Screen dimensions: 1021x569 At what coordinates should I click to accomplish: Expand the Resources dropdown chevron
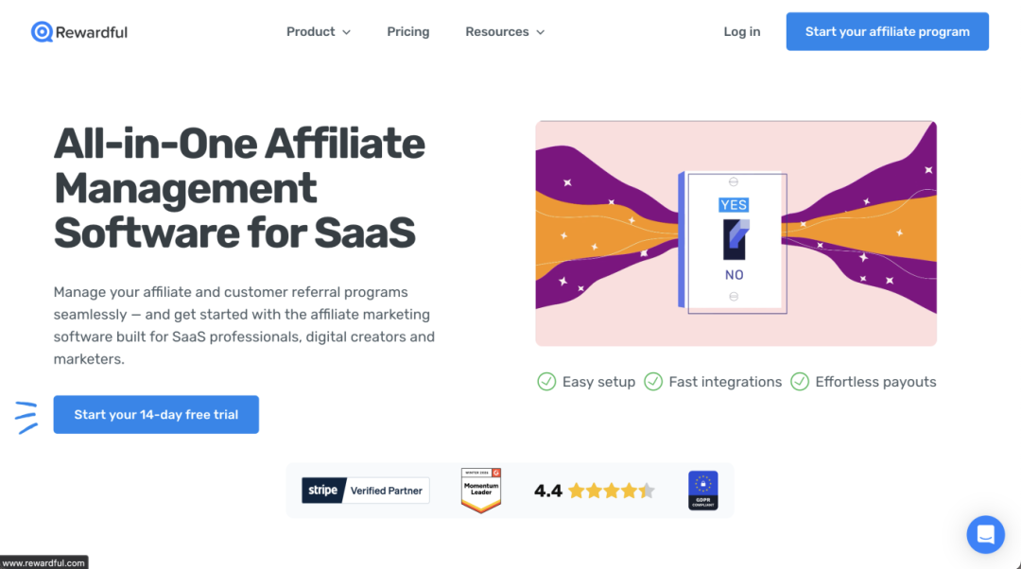[x=541, y=32]
